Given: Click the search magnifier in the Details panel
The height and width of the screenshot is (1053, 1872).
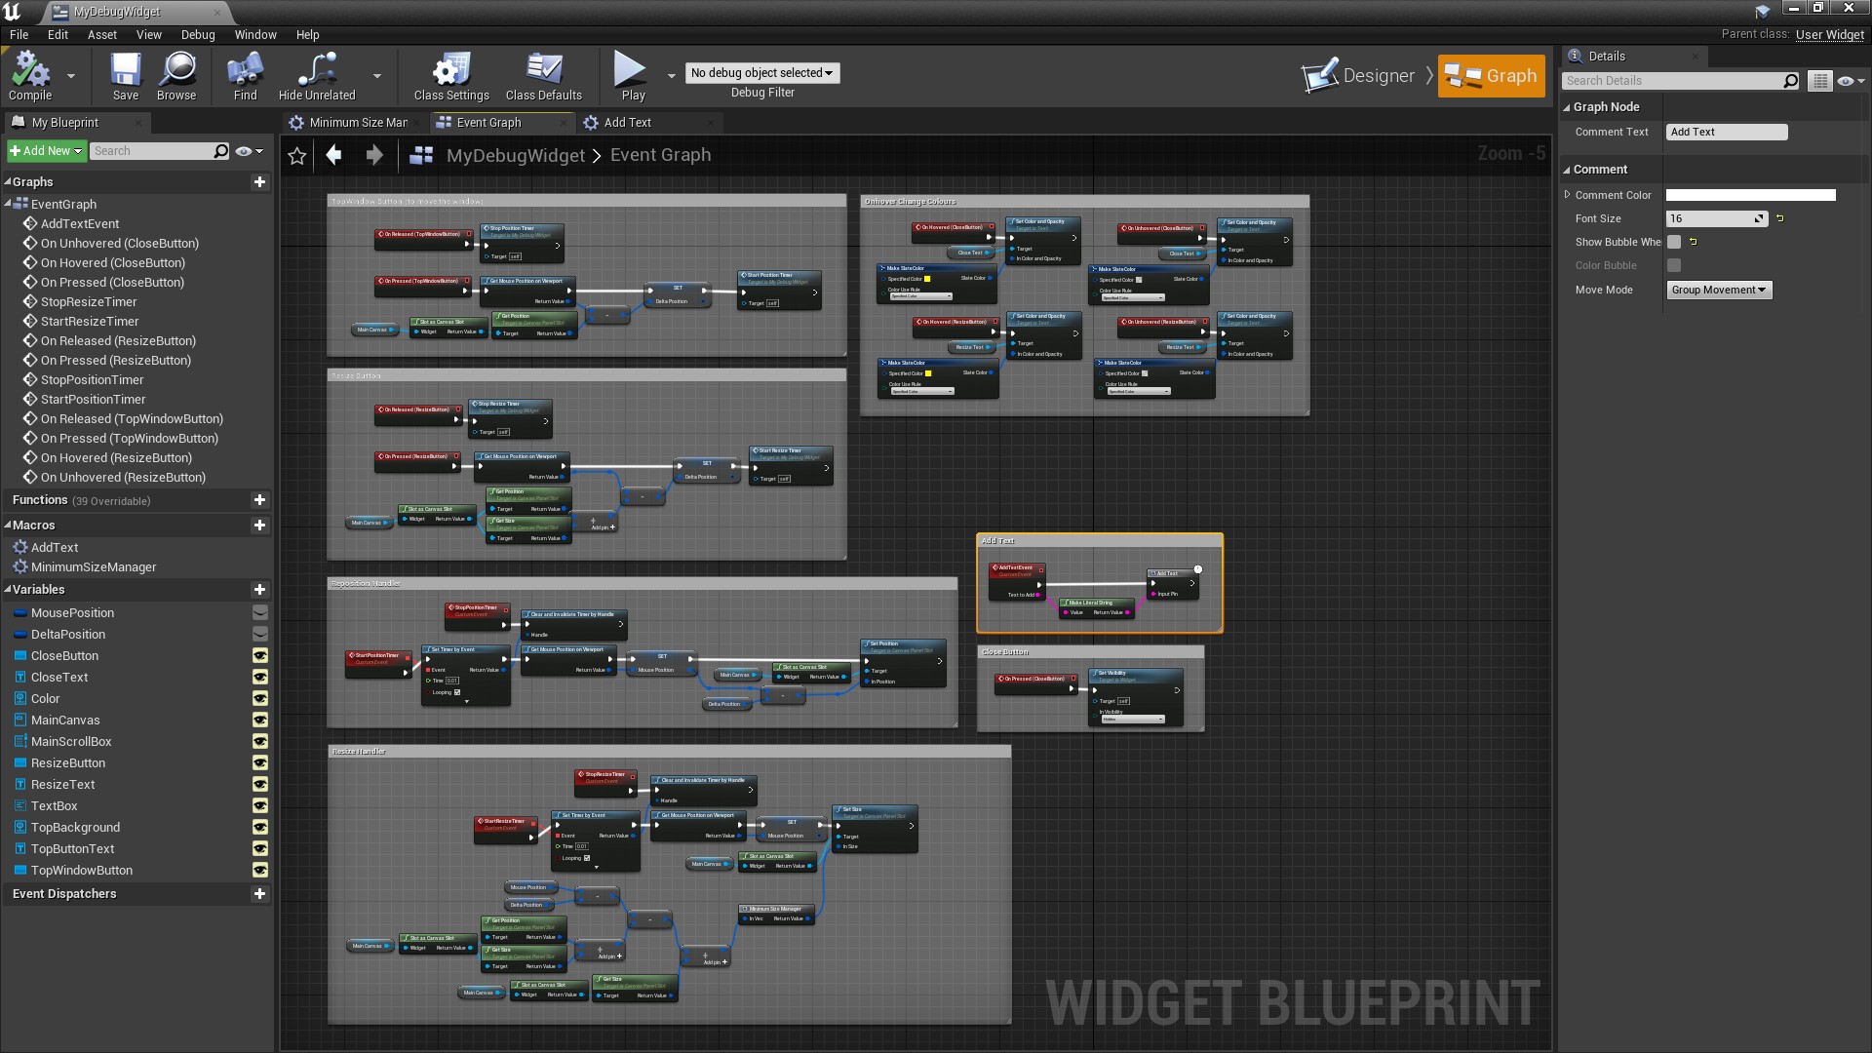Looking at the screenshot, I should pos(1791,81).
